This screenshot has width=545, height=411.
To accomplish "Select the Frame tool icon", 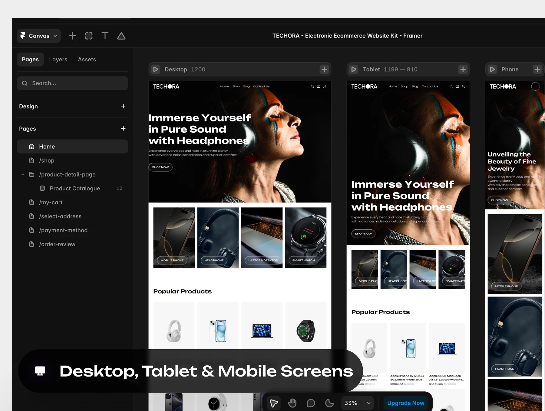I will click(x=89, y=36).
